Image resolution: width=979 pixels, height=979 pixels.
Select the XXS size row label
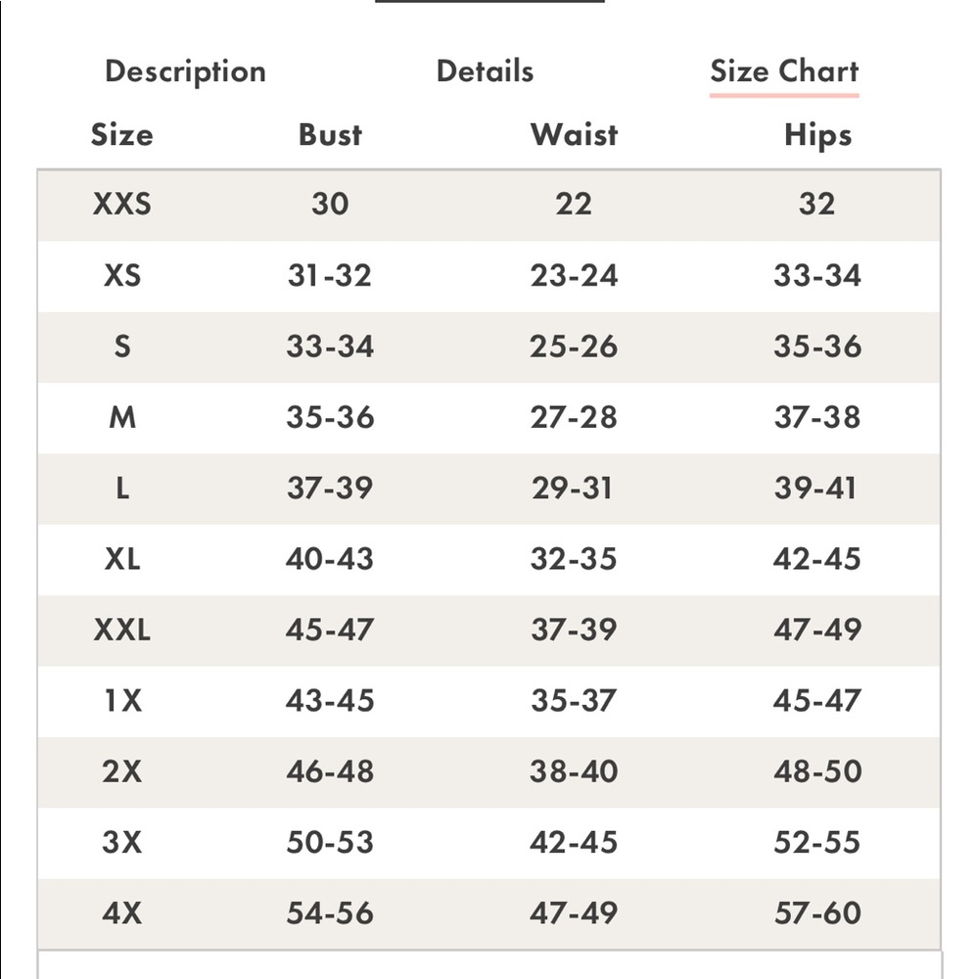click(x=121, y=205)
